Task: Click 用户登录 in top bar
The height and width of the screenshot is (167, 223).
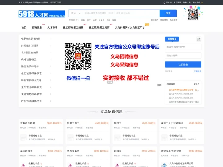Action: [x=177, y=2]
